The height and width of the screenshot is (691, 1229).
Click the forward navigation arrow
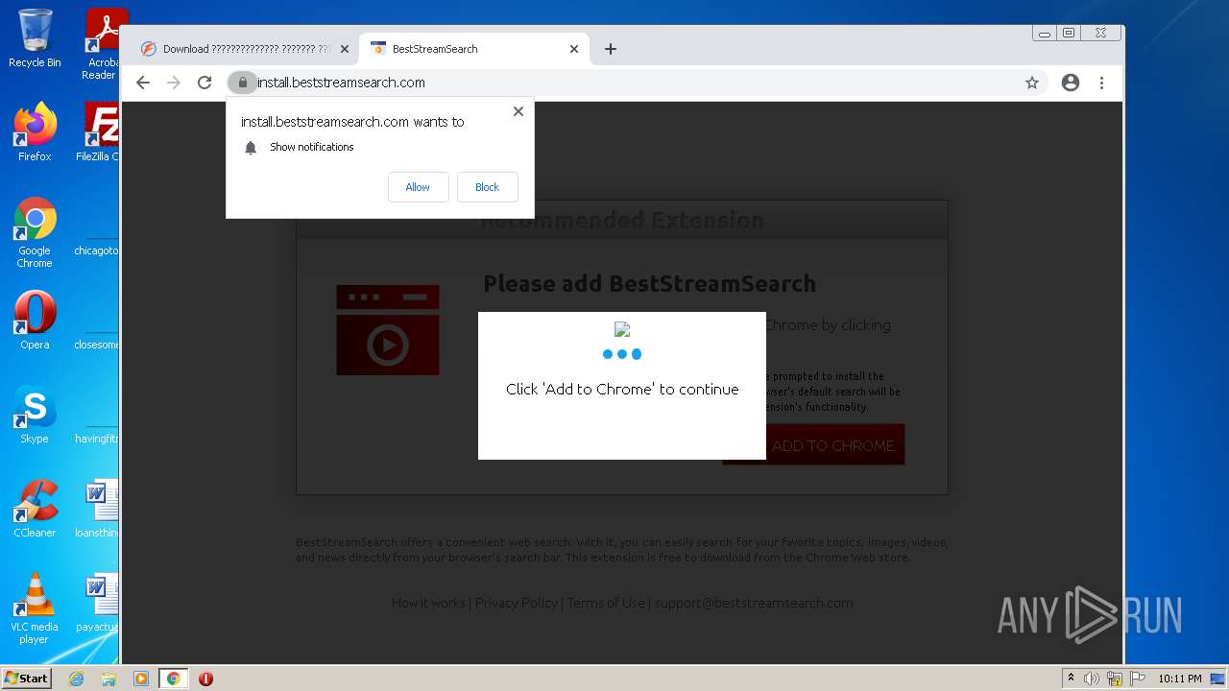[174, 83]
